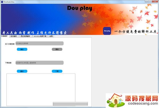The width and height of the screenshot is (159, 108).
Task: Close the Dowload_Dou window
Action: click(x=156, y=2)
